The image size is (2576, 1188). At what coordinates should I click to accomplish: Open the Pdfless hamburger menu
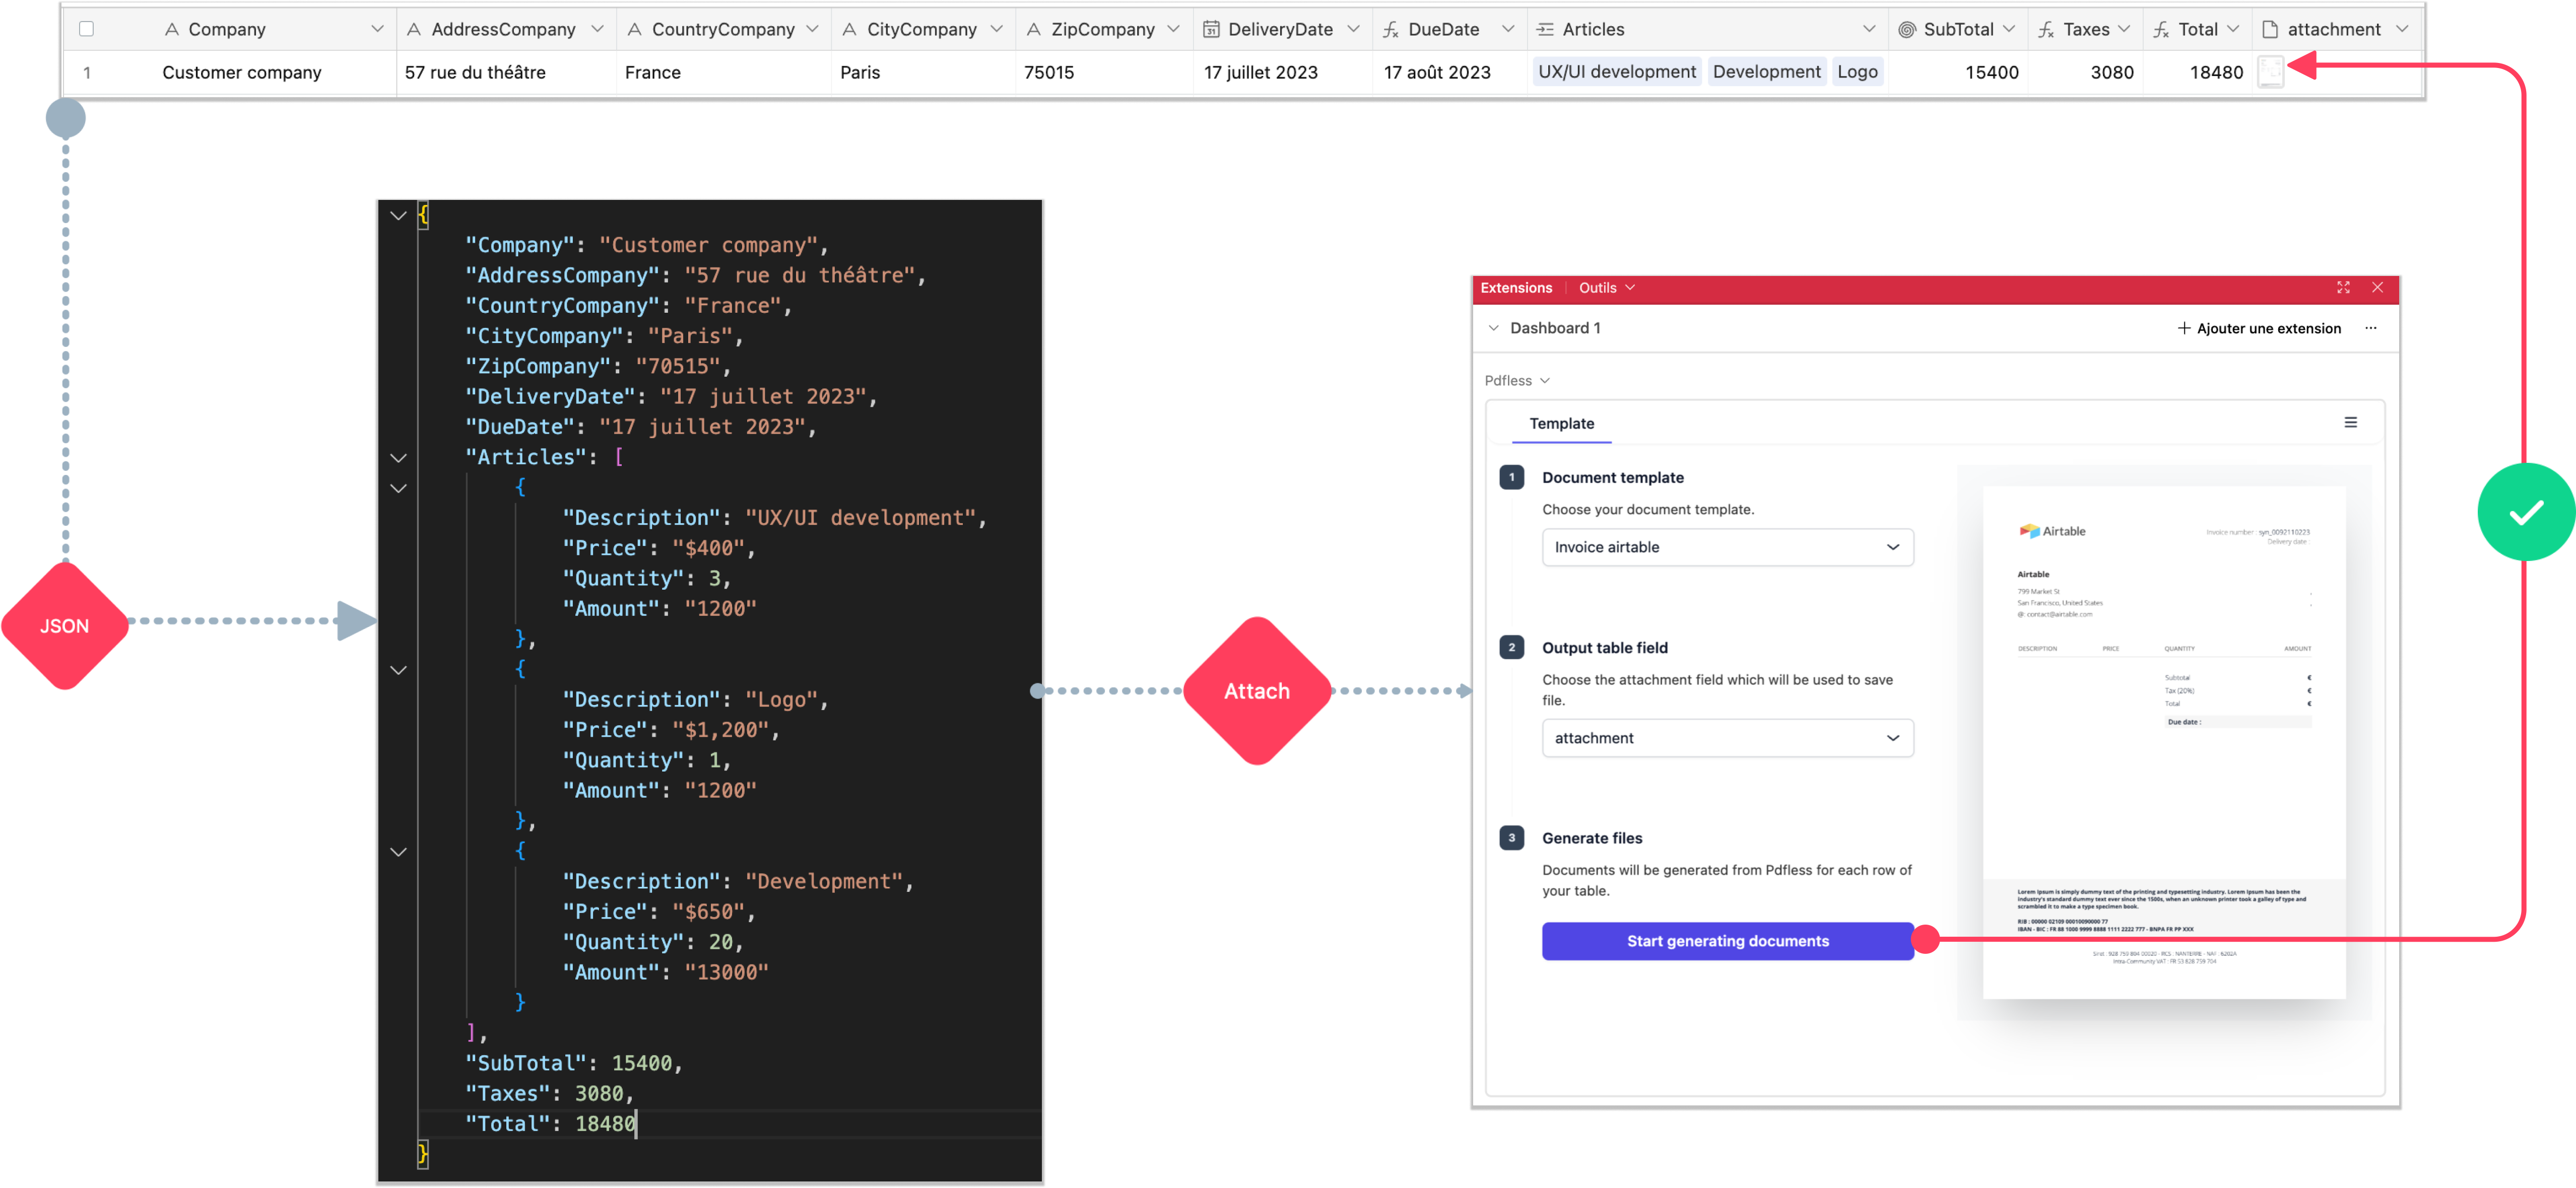pos(2350,422)
